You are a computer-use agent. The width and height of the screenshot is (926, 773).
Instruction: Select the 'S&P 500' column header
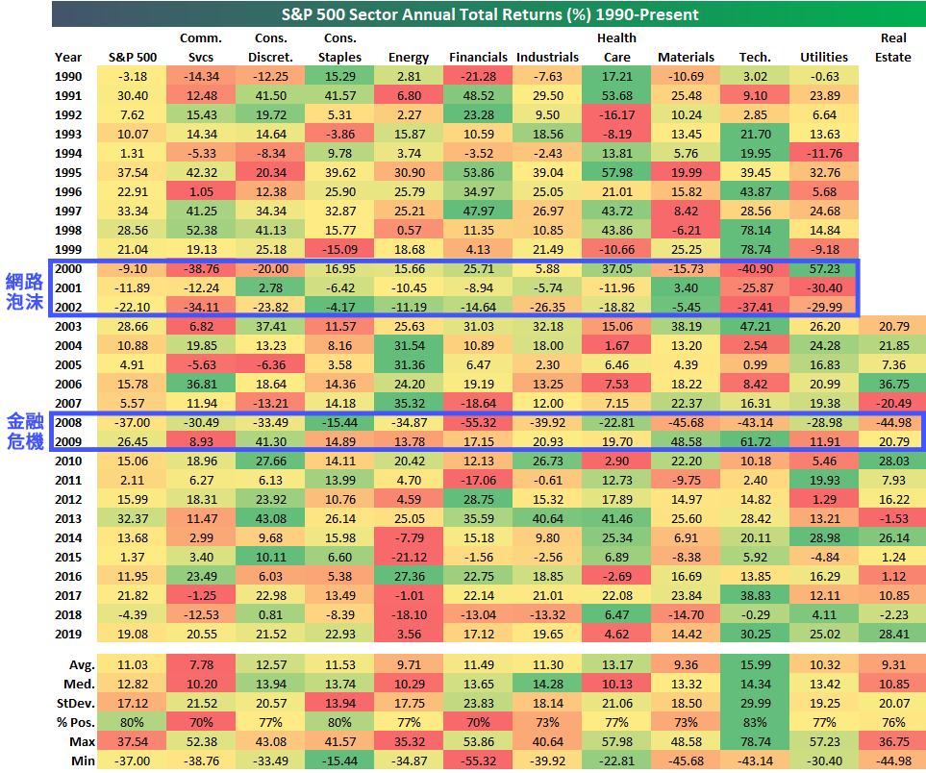[133, 58]
